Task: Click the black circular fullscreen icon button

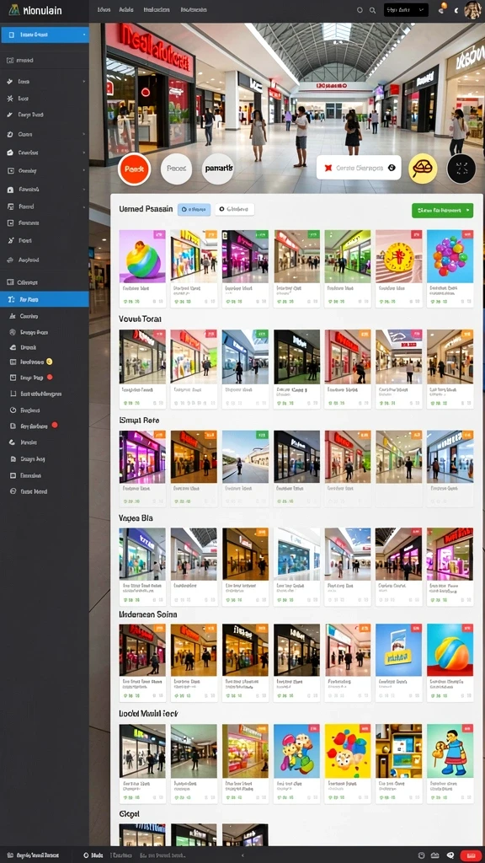Action: pyautogui.click(x=461, y=169)
